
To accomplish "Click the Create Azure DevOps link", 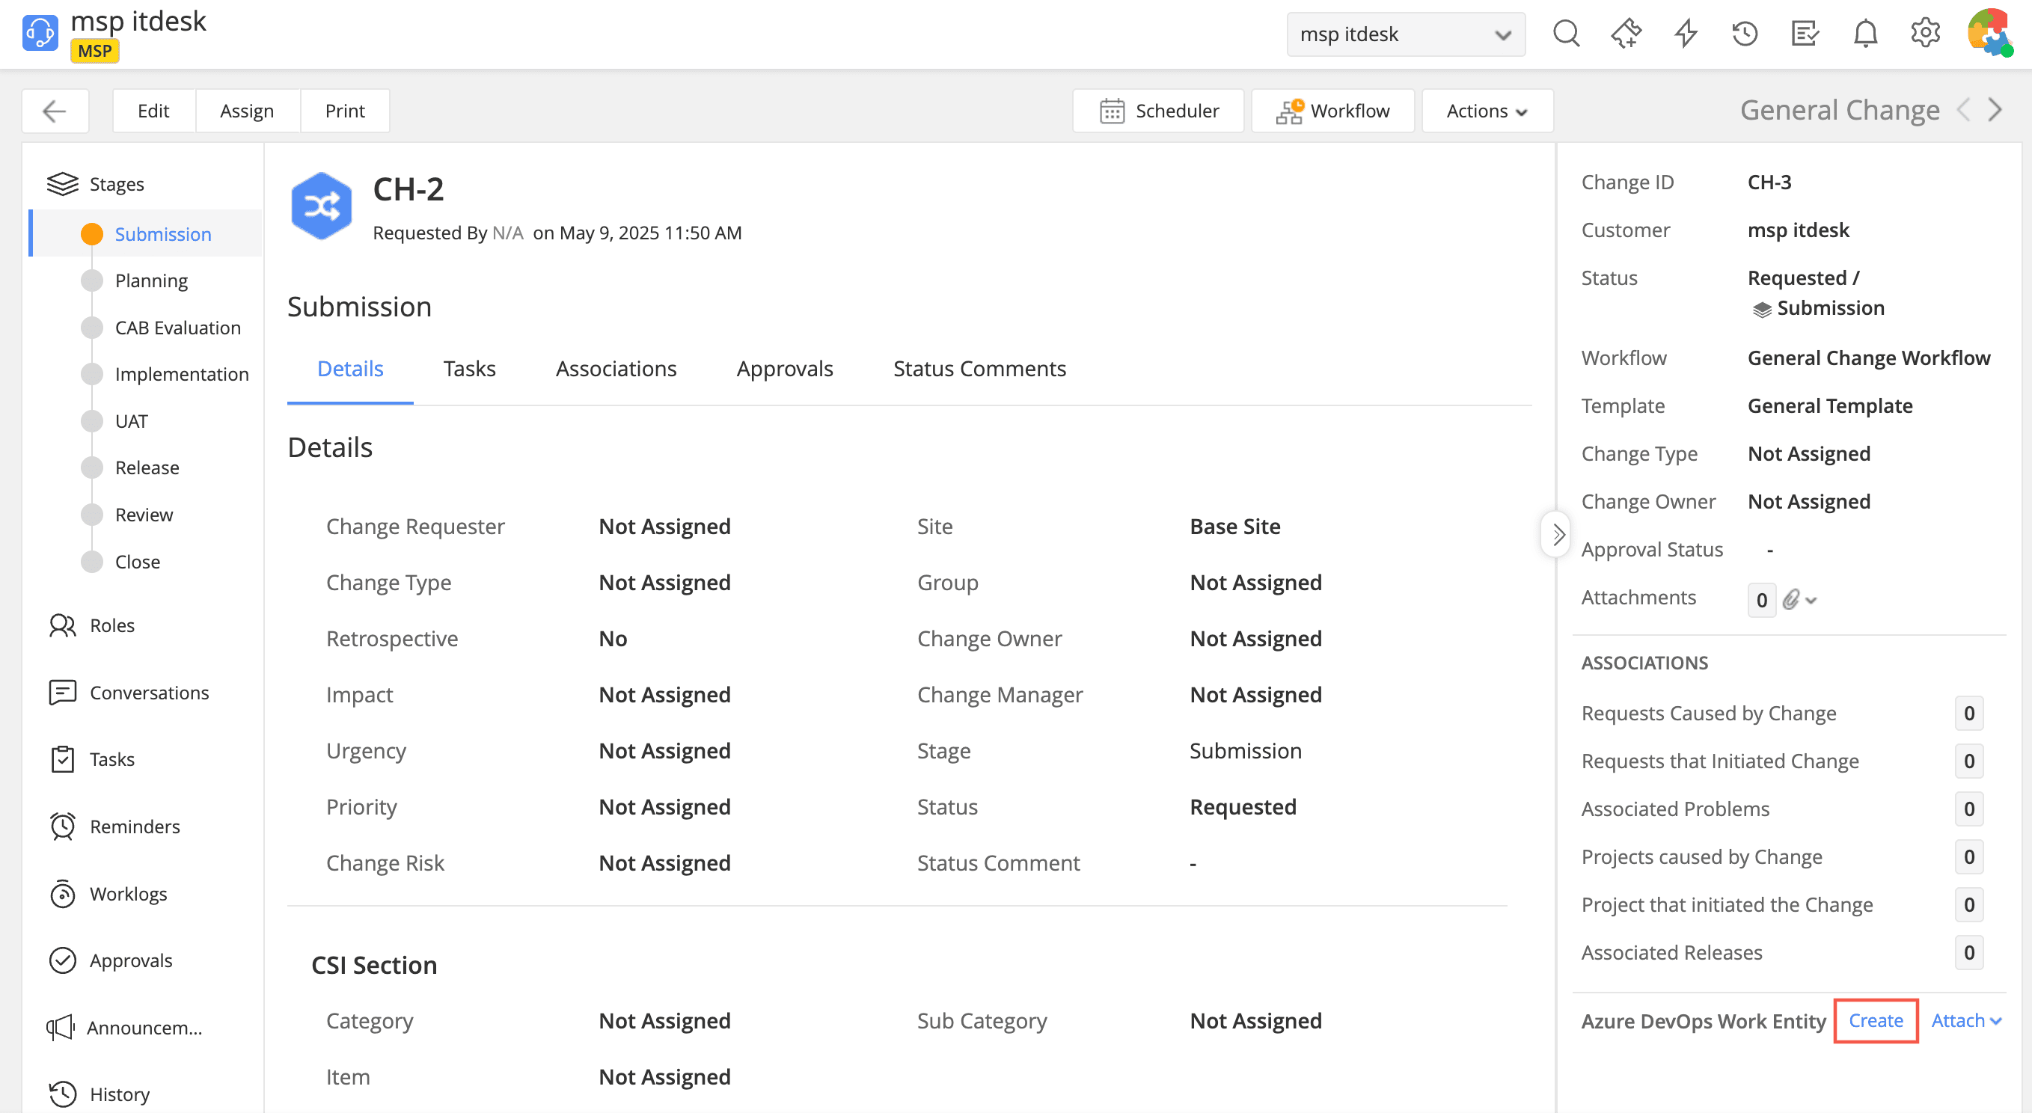I will [1875, 1021].
